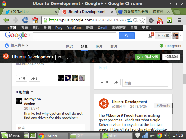Screen dimensions: 186x139
Task: Open Play from the black bar
Action: [x=59, y=28]
